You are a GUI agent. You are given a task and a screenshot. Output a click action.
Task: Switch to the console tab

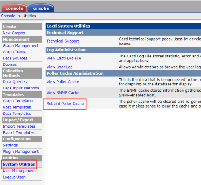point(14,8)
